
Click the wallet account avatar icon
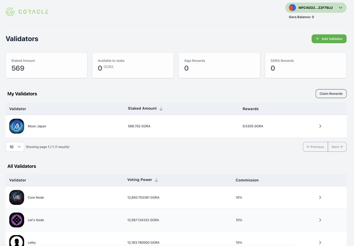[x=292, y=8]
